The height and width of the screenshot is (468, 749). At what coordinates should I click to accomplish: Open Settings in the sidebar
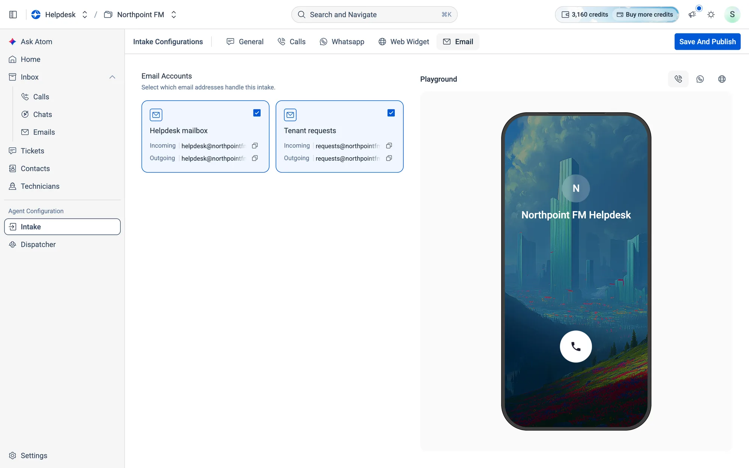pyautogui.click(x=62, y=456)
